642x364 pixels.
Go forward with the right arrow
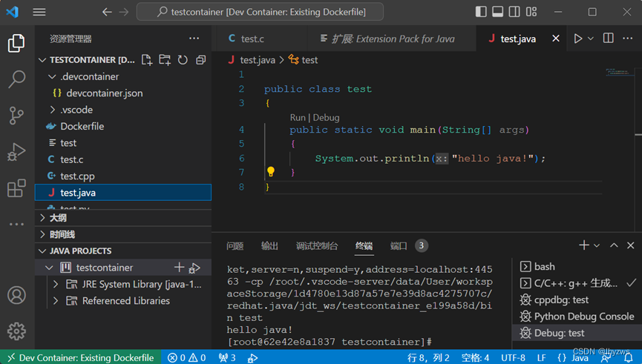click(124, 12)
